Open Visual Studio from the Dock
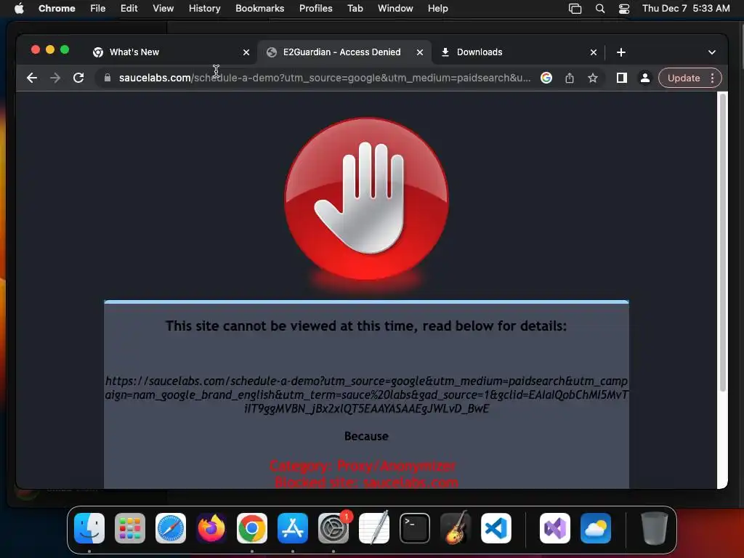744x558 pixels. coord(555,528)
